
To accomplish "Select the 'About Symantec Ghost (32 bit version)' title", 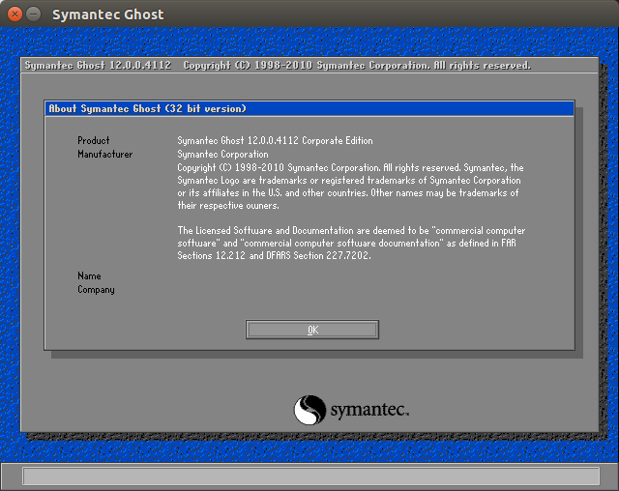I will pyautogui.click(x=147, y=108).
